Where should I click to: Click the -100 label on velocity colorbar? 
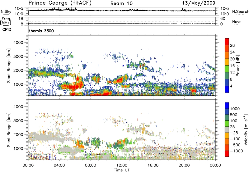coord(235,139)
